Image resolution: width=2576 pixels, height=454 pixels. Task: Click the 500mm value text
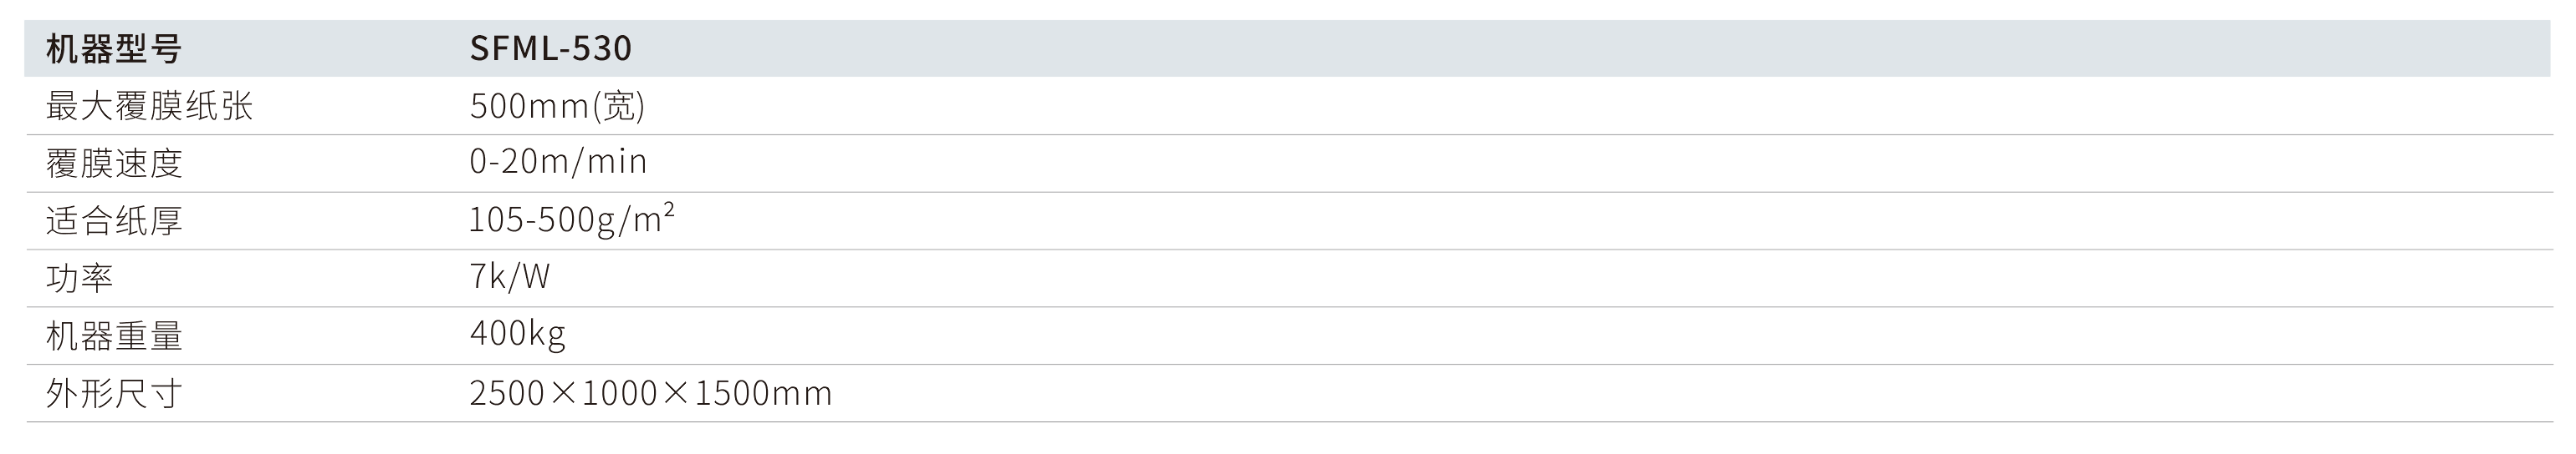point(529,106)
